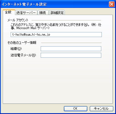Screen dimensions: 116x114
Task: Click the キャンセル button
Action: point(102,109)
